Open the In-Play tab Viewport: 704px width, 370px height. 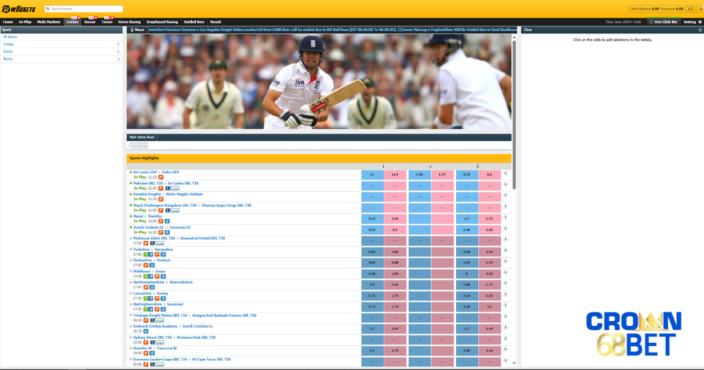coord(25,21)
